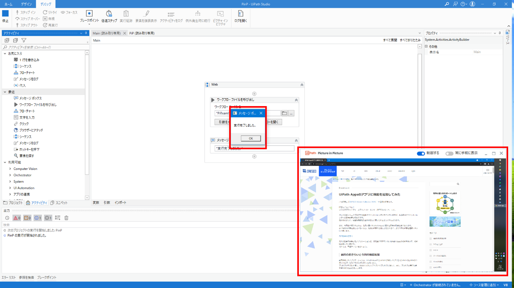Click the folder browse button for workflow file
This screenshot has width=514, height=288.
[x=284, y=113]
